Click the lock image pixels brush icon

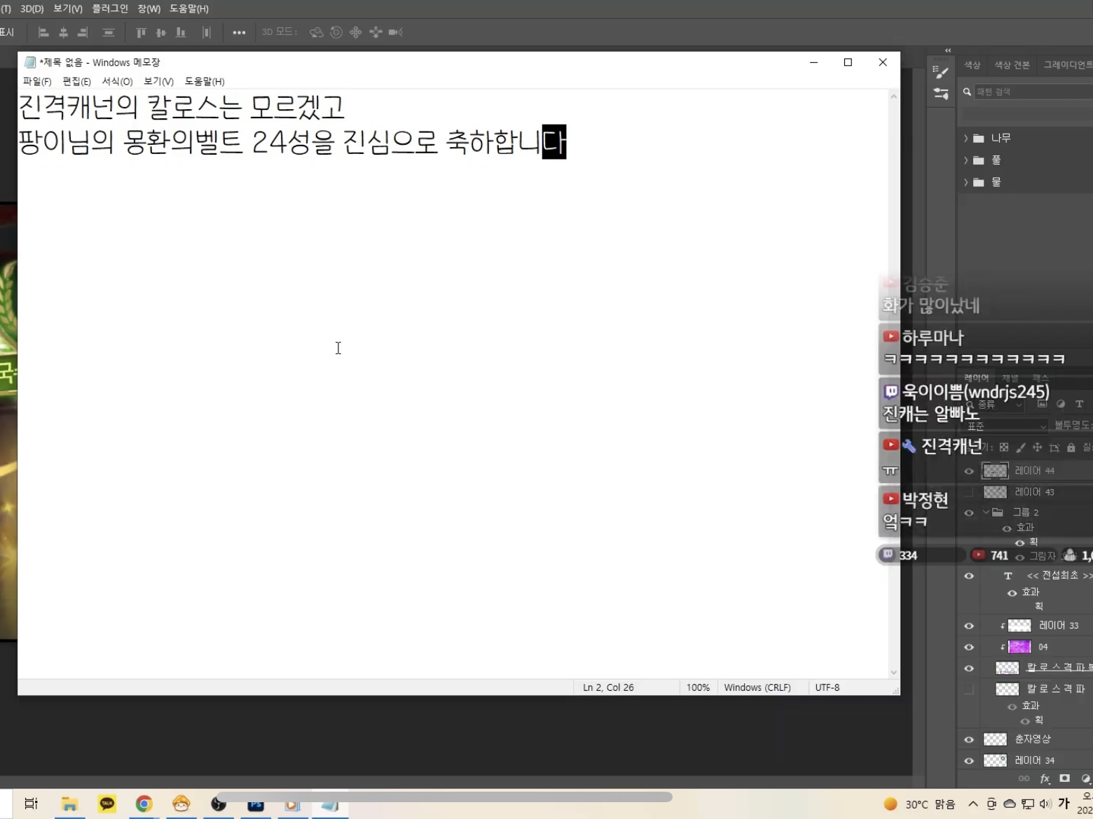pos(1021,447)
